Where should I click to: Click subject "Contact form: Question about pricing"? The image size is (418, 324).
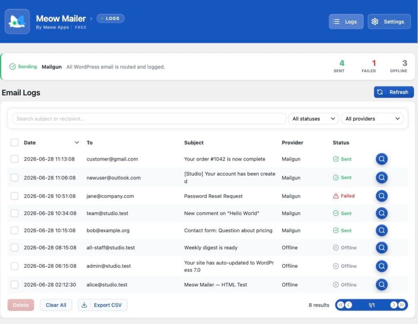point(228,230)
